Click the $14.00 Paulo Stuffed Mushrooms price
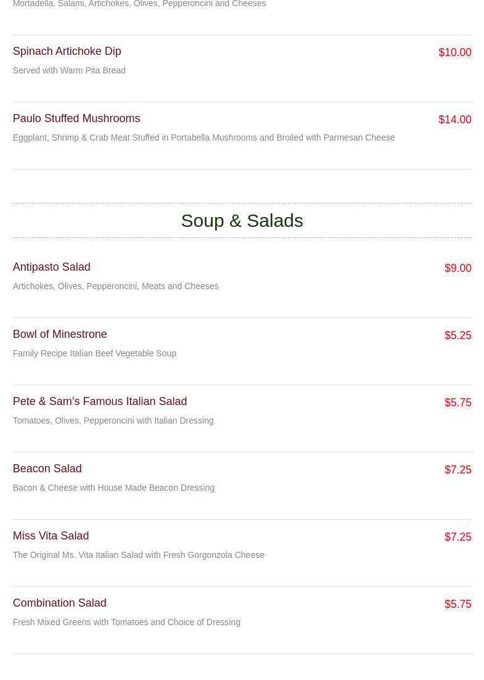Viewport: 484px width, 680px height. coord(454,120)
